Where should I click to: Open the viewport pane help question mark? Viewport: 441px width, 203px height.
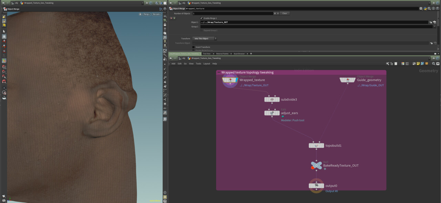point(165,8)
